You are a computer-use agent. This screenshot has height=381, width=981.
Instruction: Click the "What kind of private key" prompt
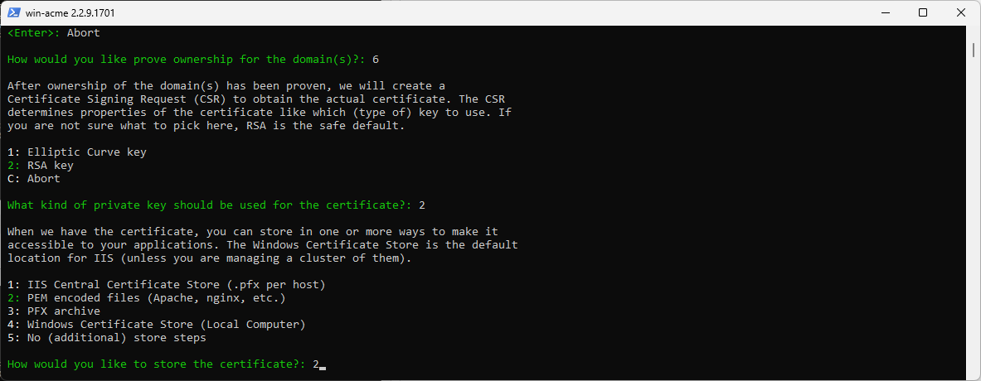[x=210, y=205]
